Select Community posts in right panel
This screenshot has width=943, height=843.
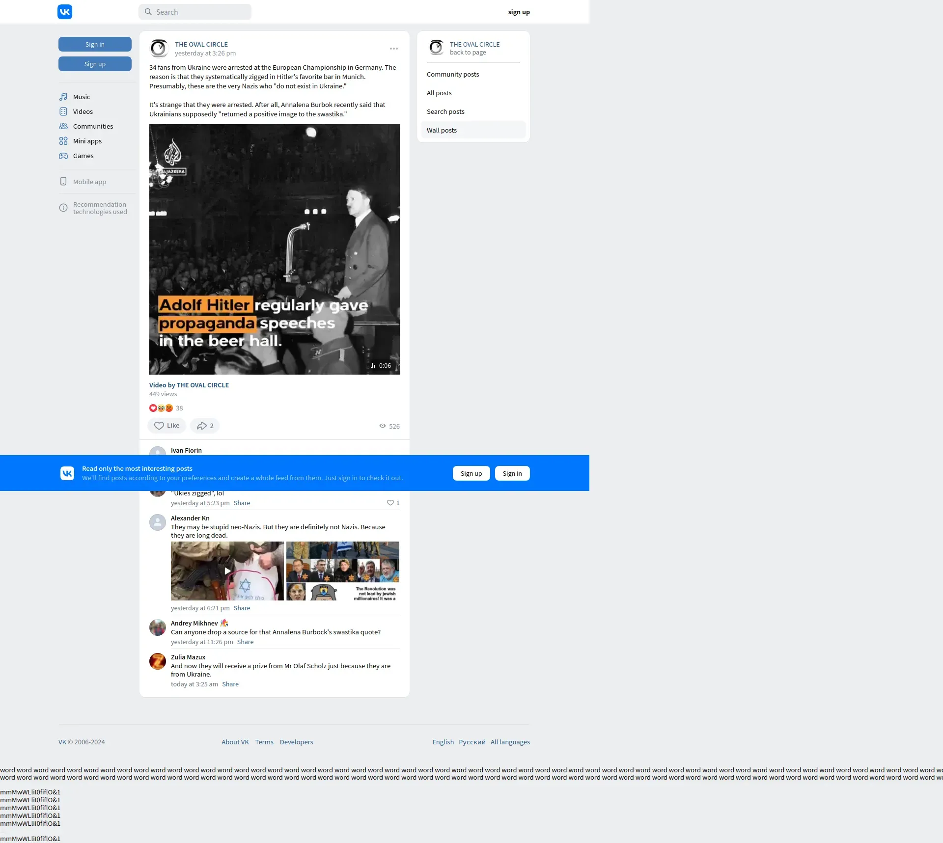pos(453,74)
